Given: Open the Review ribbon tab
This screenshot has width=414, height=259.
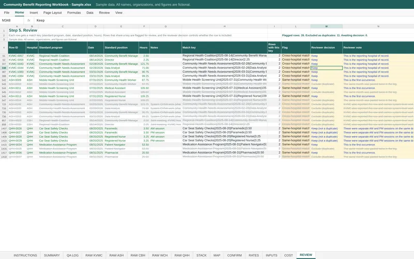Looking at the screenshot, I should (105, 12).
